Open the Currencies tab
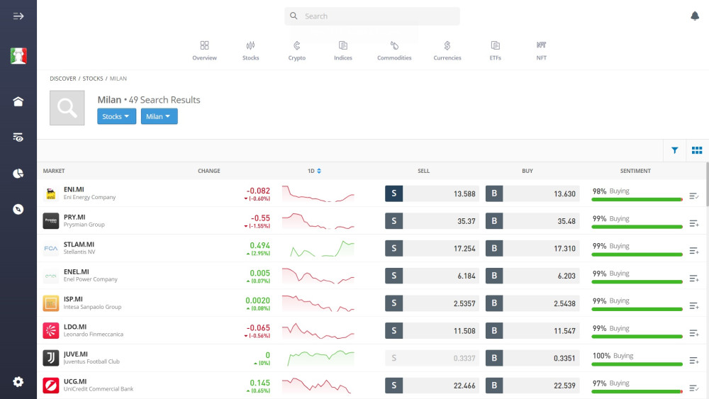 tap(447, 50)
